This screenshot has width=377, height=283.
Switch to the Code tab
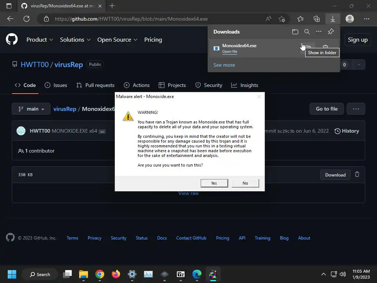click(25, 85)
